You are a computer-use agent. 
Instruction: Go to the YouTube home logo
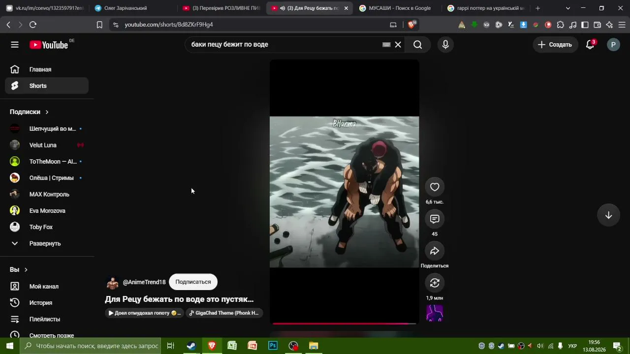[49, 45]
